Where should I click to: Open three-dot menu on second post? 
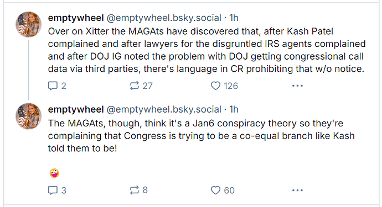(297, 190)
